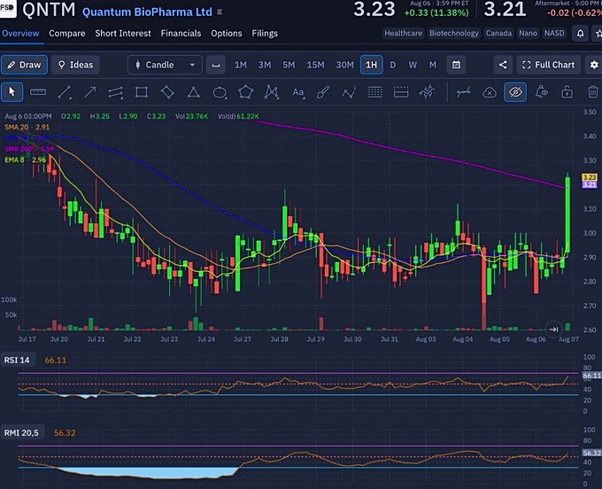The width and height of the screenshot is (602, 489).
Task: Select the ruler measure tool
Action: tap(38, 92)
